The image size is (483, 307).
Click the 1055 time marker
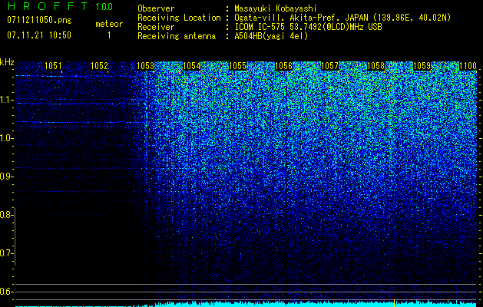click(238, 66)
